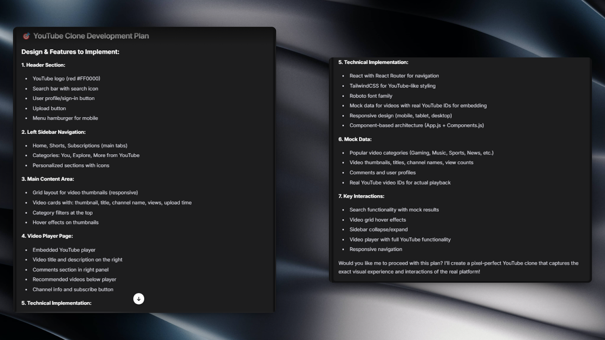Click the '4. Video Player Page:' heading
This screenshot has width=605, height=340.
(x=47, y=236)
